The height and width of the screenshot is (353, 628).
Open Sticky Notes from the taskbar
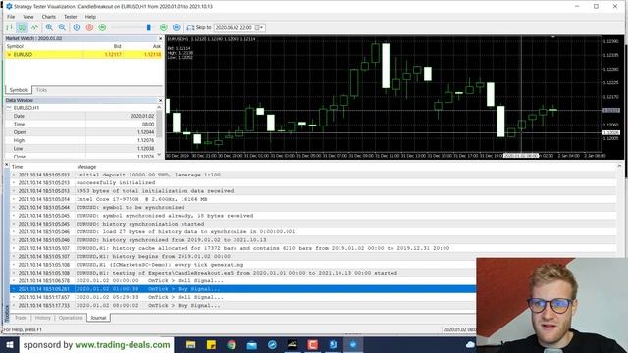pos(211,345)
